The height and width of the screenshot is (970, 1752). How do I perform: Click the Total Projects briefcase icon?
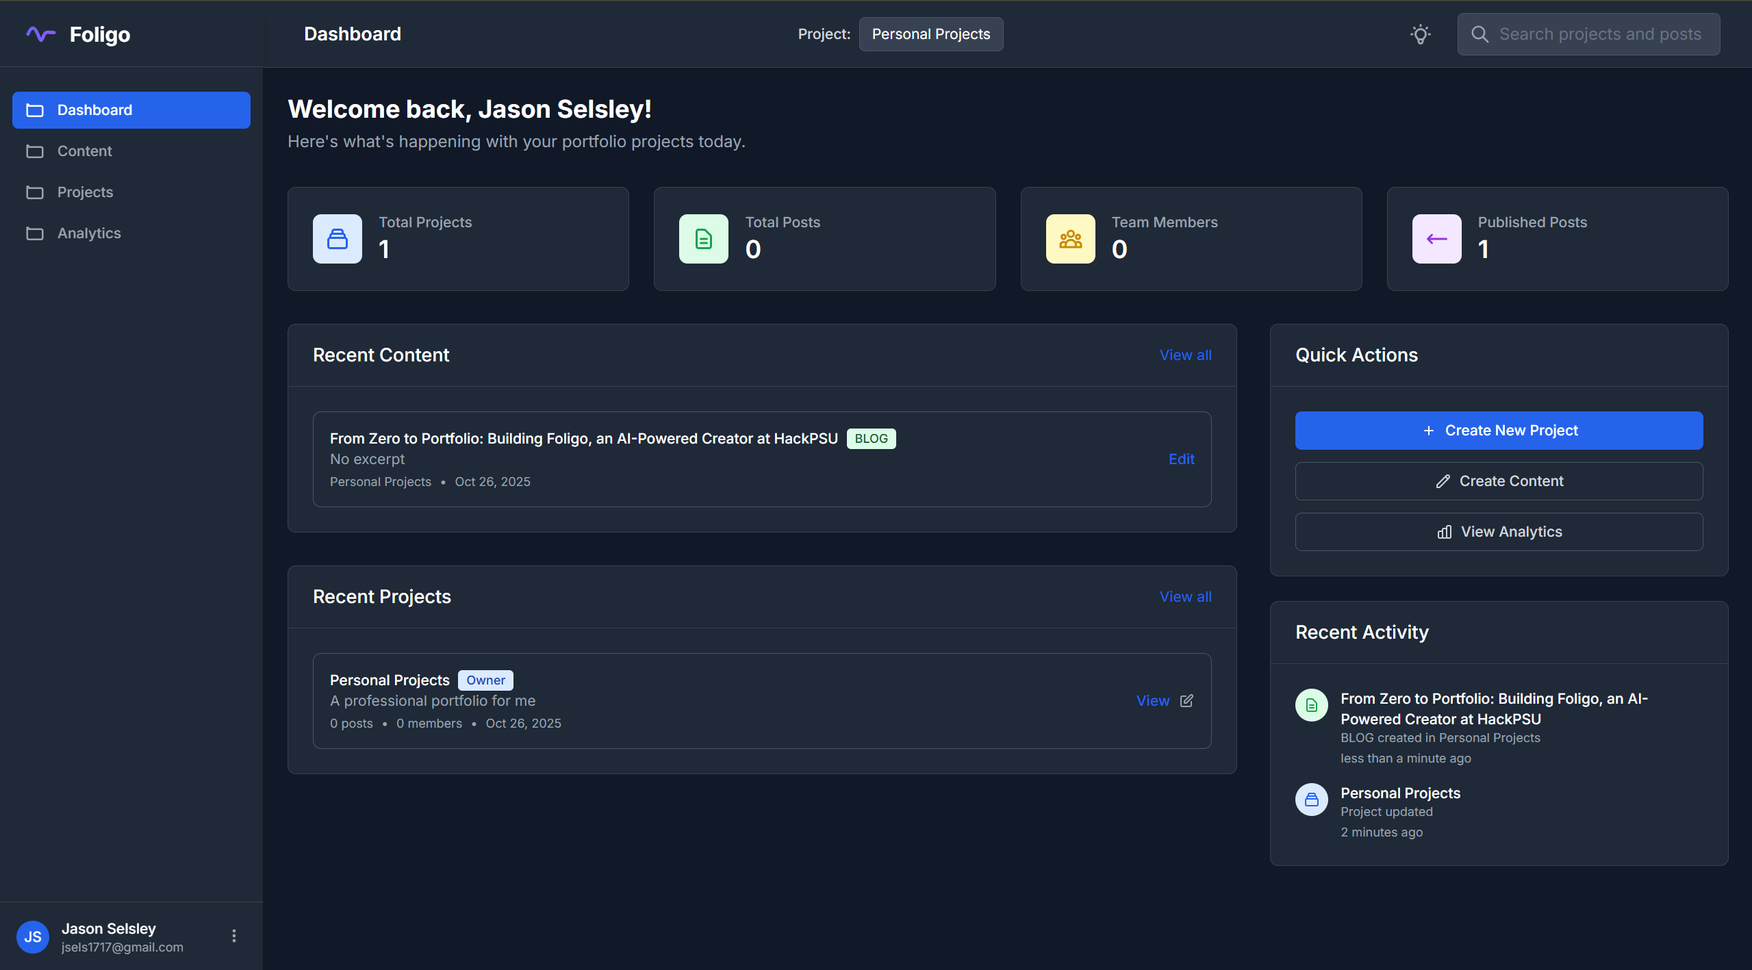tap(337, 239)
